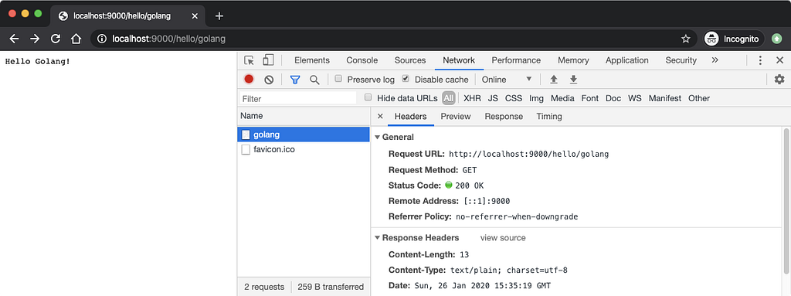Enable the Preserve log checkbox
The width and height of the screenshot is (791, 296).
tap(338, 79)
